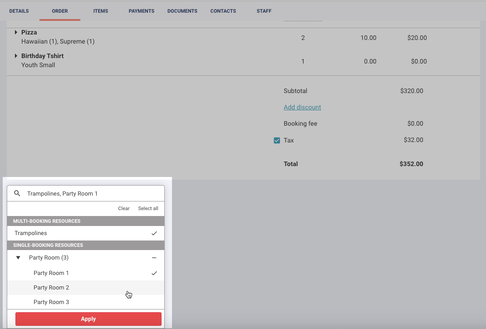
Task: Click the $352.00 total amount
Action: [x=411, y=164]
